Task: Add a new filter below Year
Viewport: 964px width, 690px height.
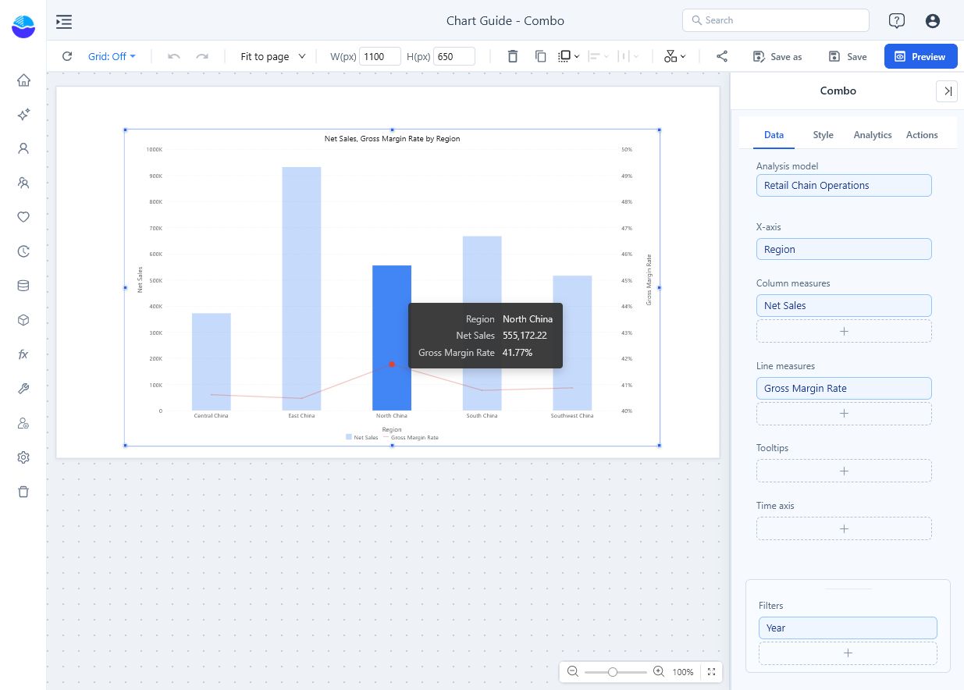Action: click(x=848, y=653)
